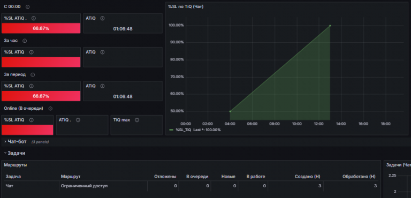Sort table by Новые column header
The width and height of the screenshot is (411, 198).
[229, 177]
